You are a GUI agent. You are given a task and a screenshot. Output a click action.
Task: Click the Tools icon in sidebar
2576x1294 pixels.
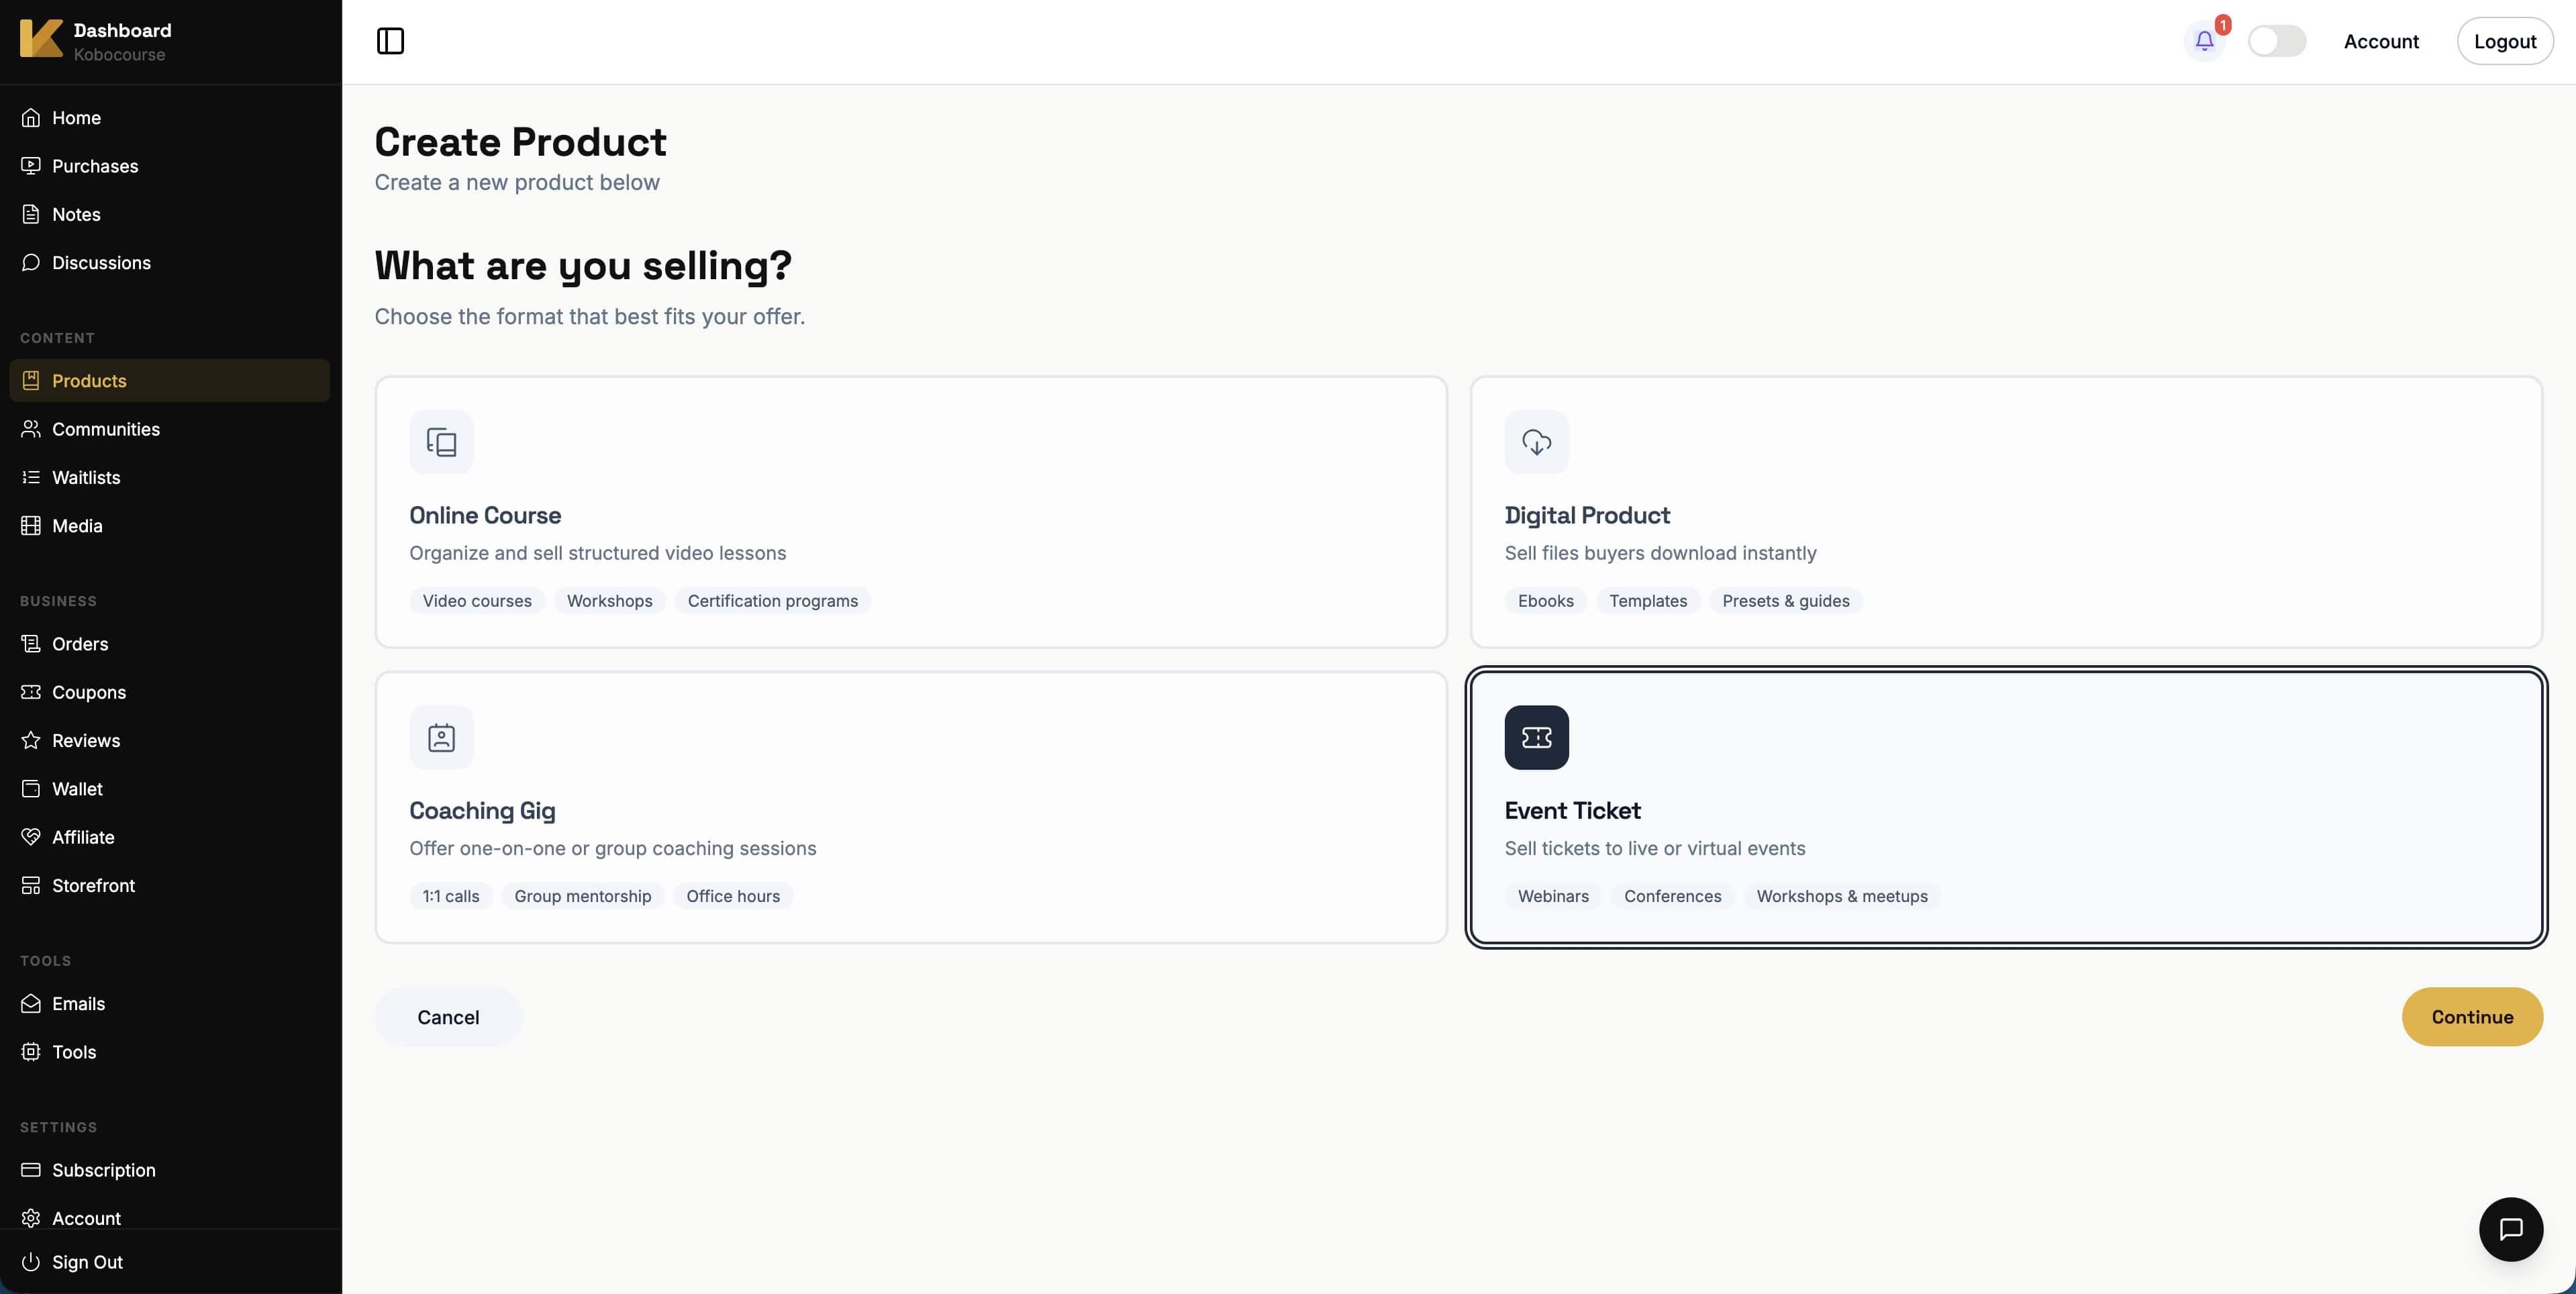pos(31,1052)
